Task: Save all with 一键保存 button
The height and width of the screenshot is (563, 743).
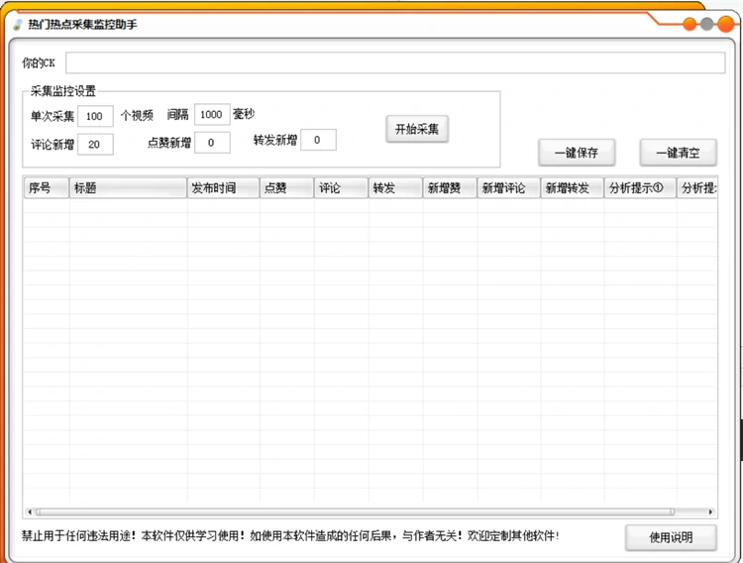Action: click(x=577, y=153)
